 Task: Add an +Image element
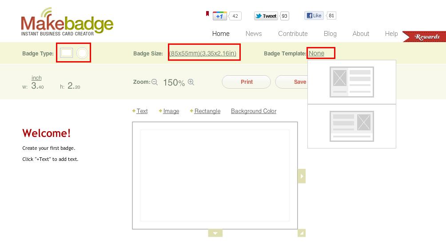[x=169, y=111]
